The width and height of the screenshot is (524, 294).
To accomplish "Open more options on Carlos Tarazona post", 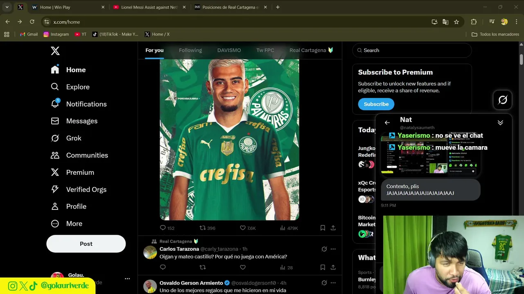I will pos(333,249).
